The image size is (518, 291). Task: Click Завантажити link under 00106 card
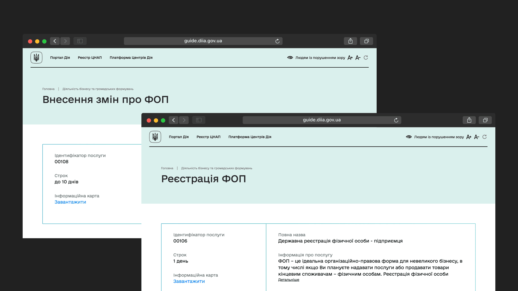pyautogui.click(x=189, y=281)
